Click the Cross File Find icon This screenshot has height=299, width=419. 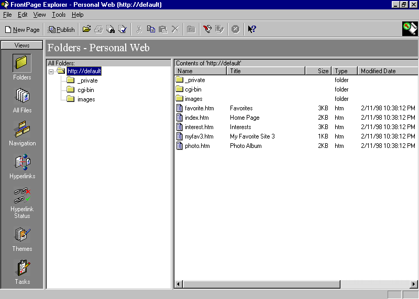(x=111, y=29)
